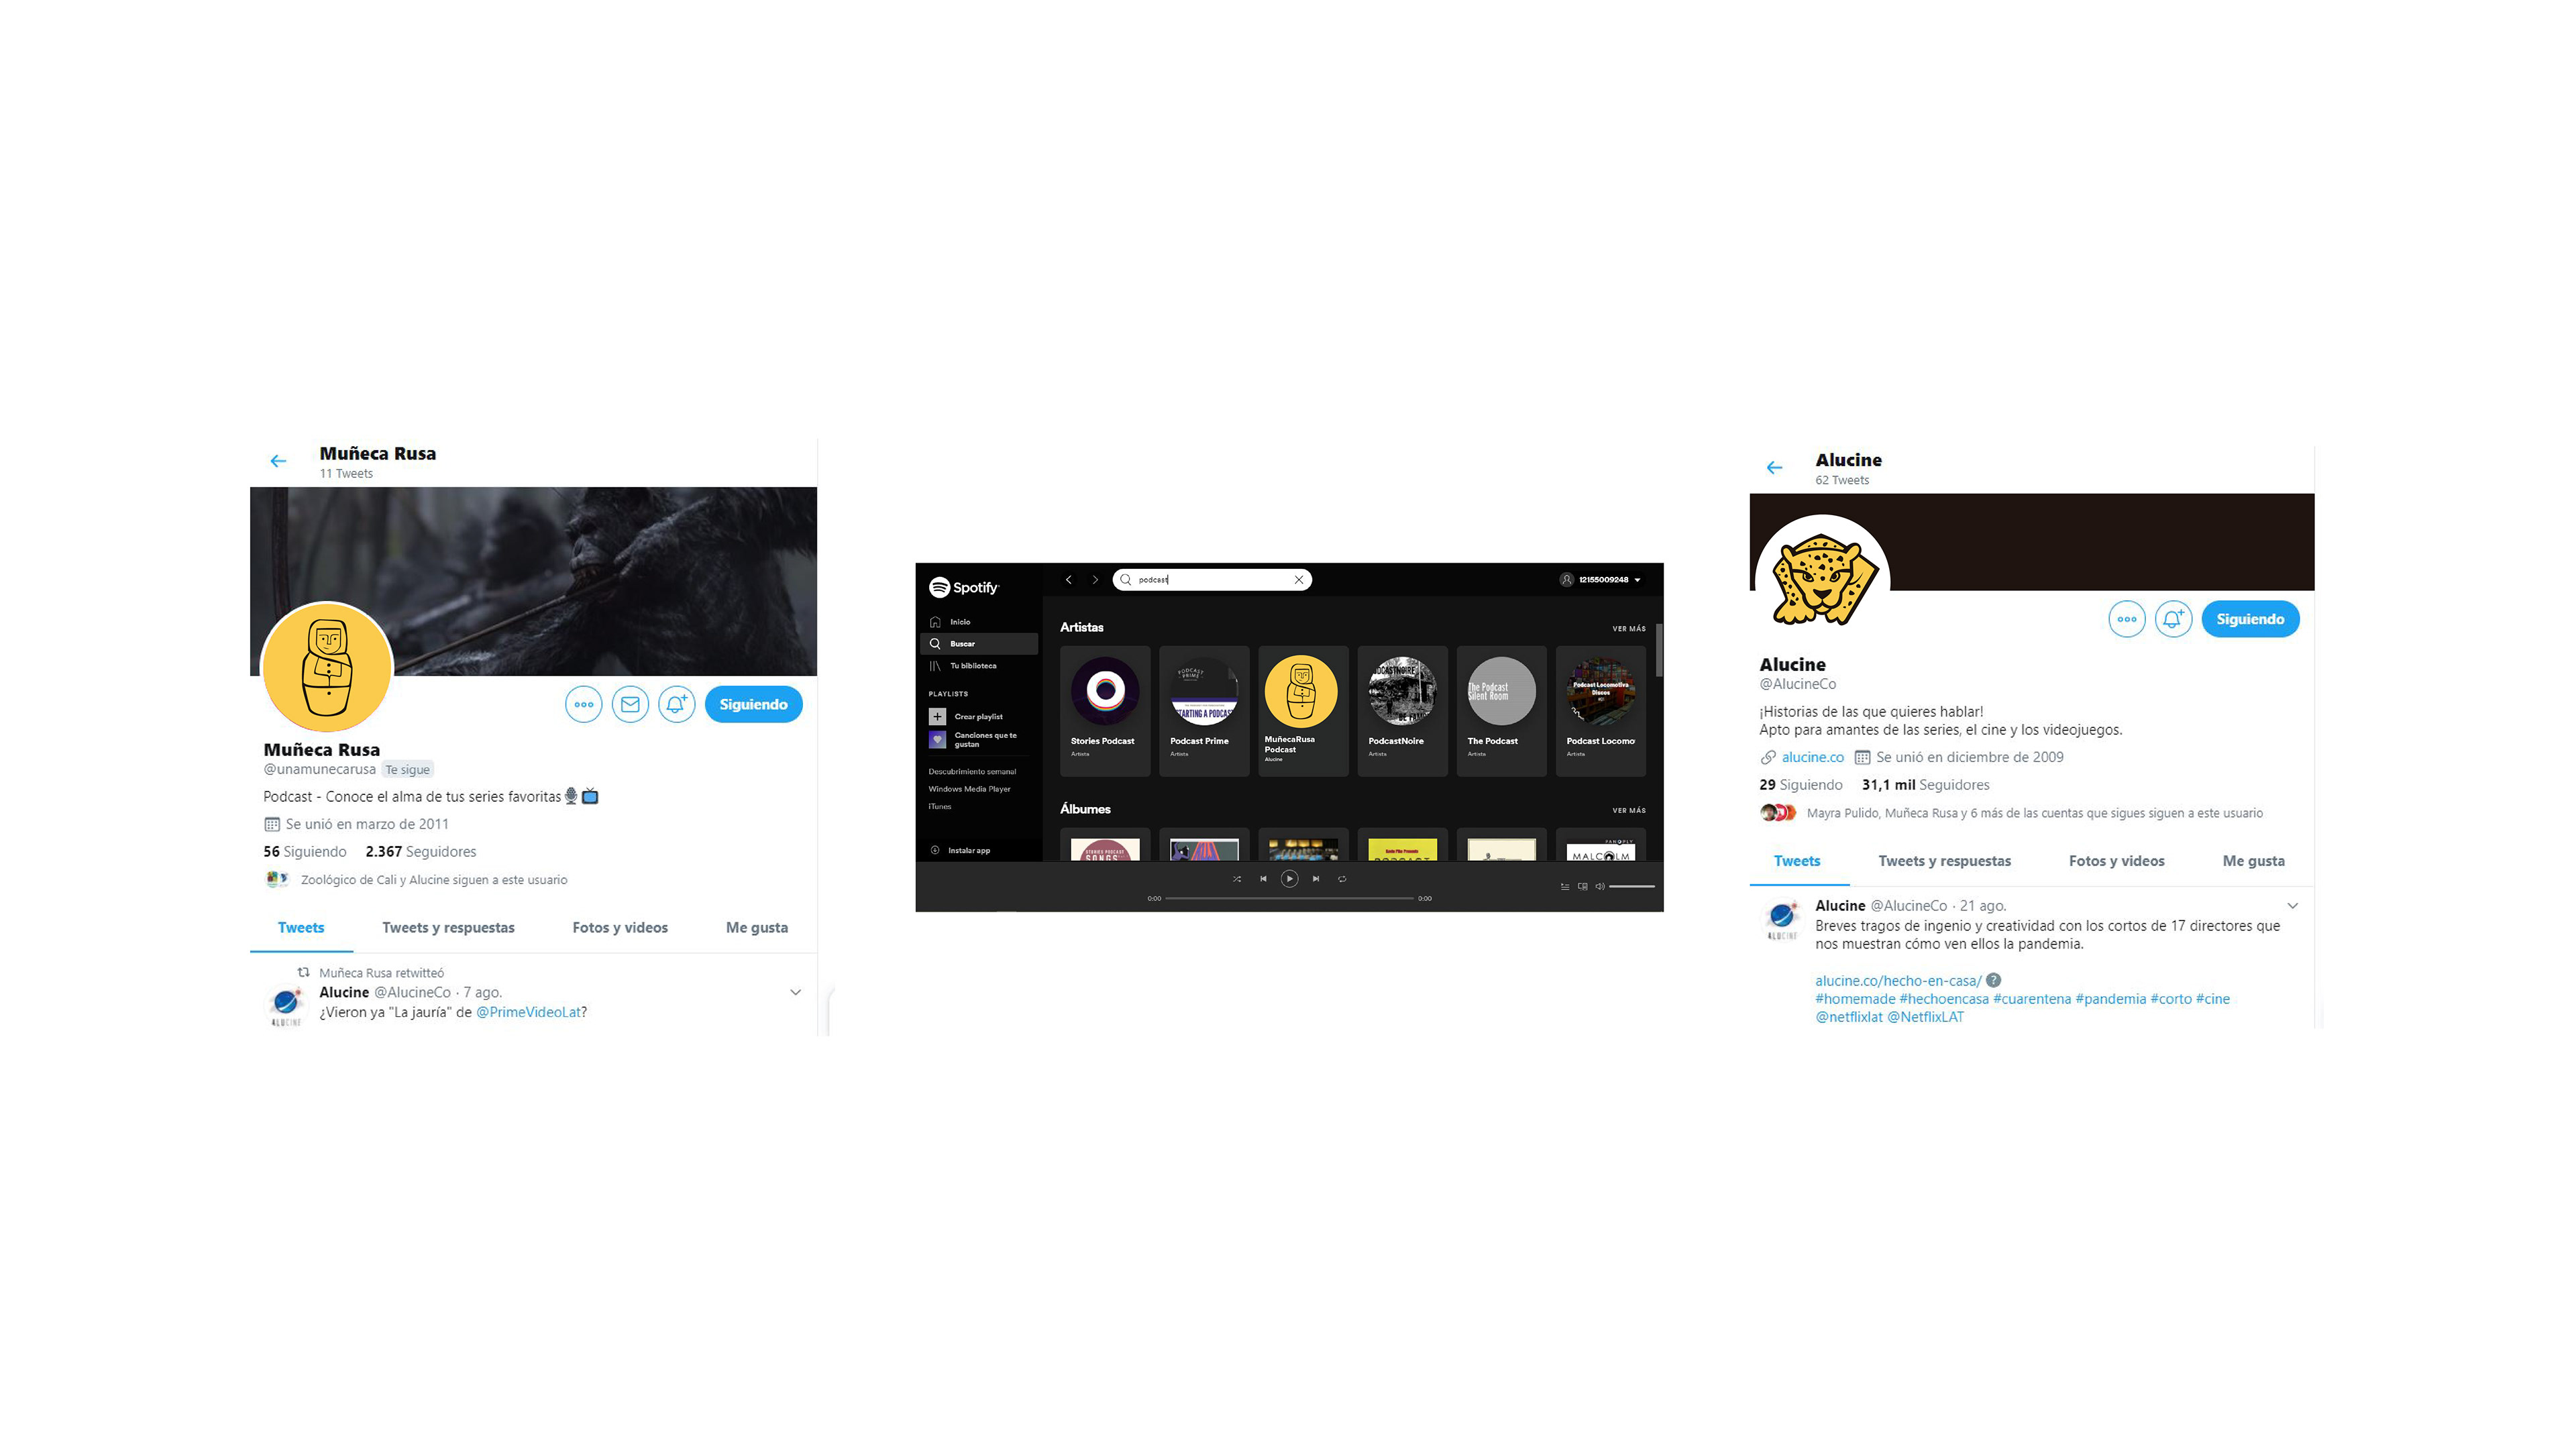Go back in Spotify navigation
2576x1449 pixels.
coord(1069,580)
